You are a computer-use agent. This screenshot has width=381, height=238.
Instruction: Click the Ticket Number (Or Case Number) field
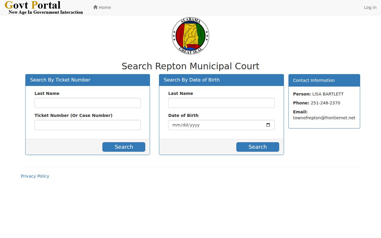tap(88, 125)
